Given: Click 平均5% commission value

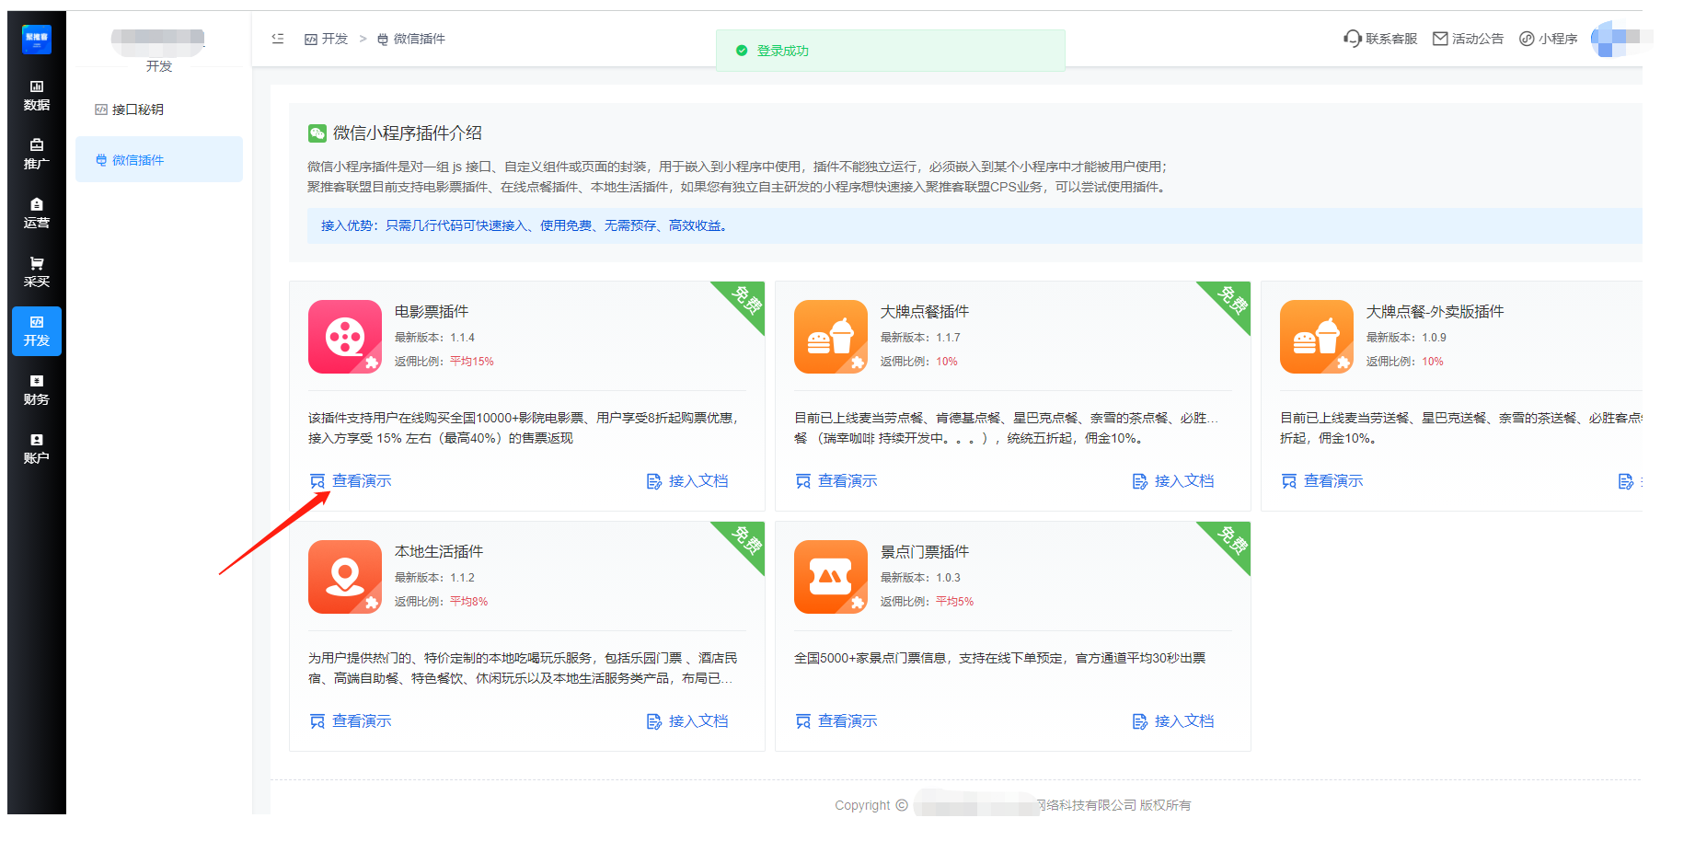Looking at the screenshot, I should tap(955, 602).
